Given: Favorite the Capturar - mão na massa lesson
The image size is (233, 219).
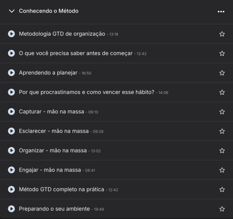Looking at the screenshot, I should click(222, 112).
